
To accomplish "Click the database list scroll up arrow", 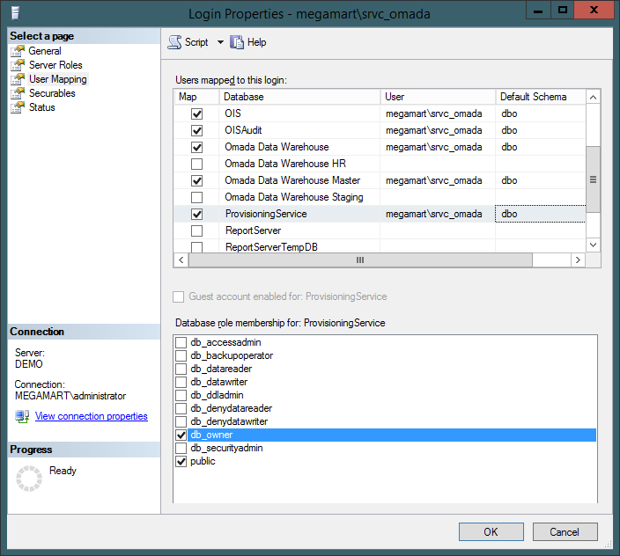I will click(593, 97).
